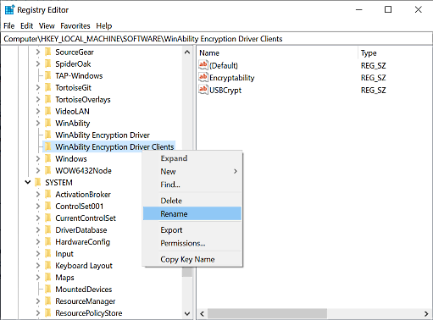Image resolution: width=433 pixels, height=320 pixels.
Task: Expand the WOW6432Node key
Action: coord(38,170)
